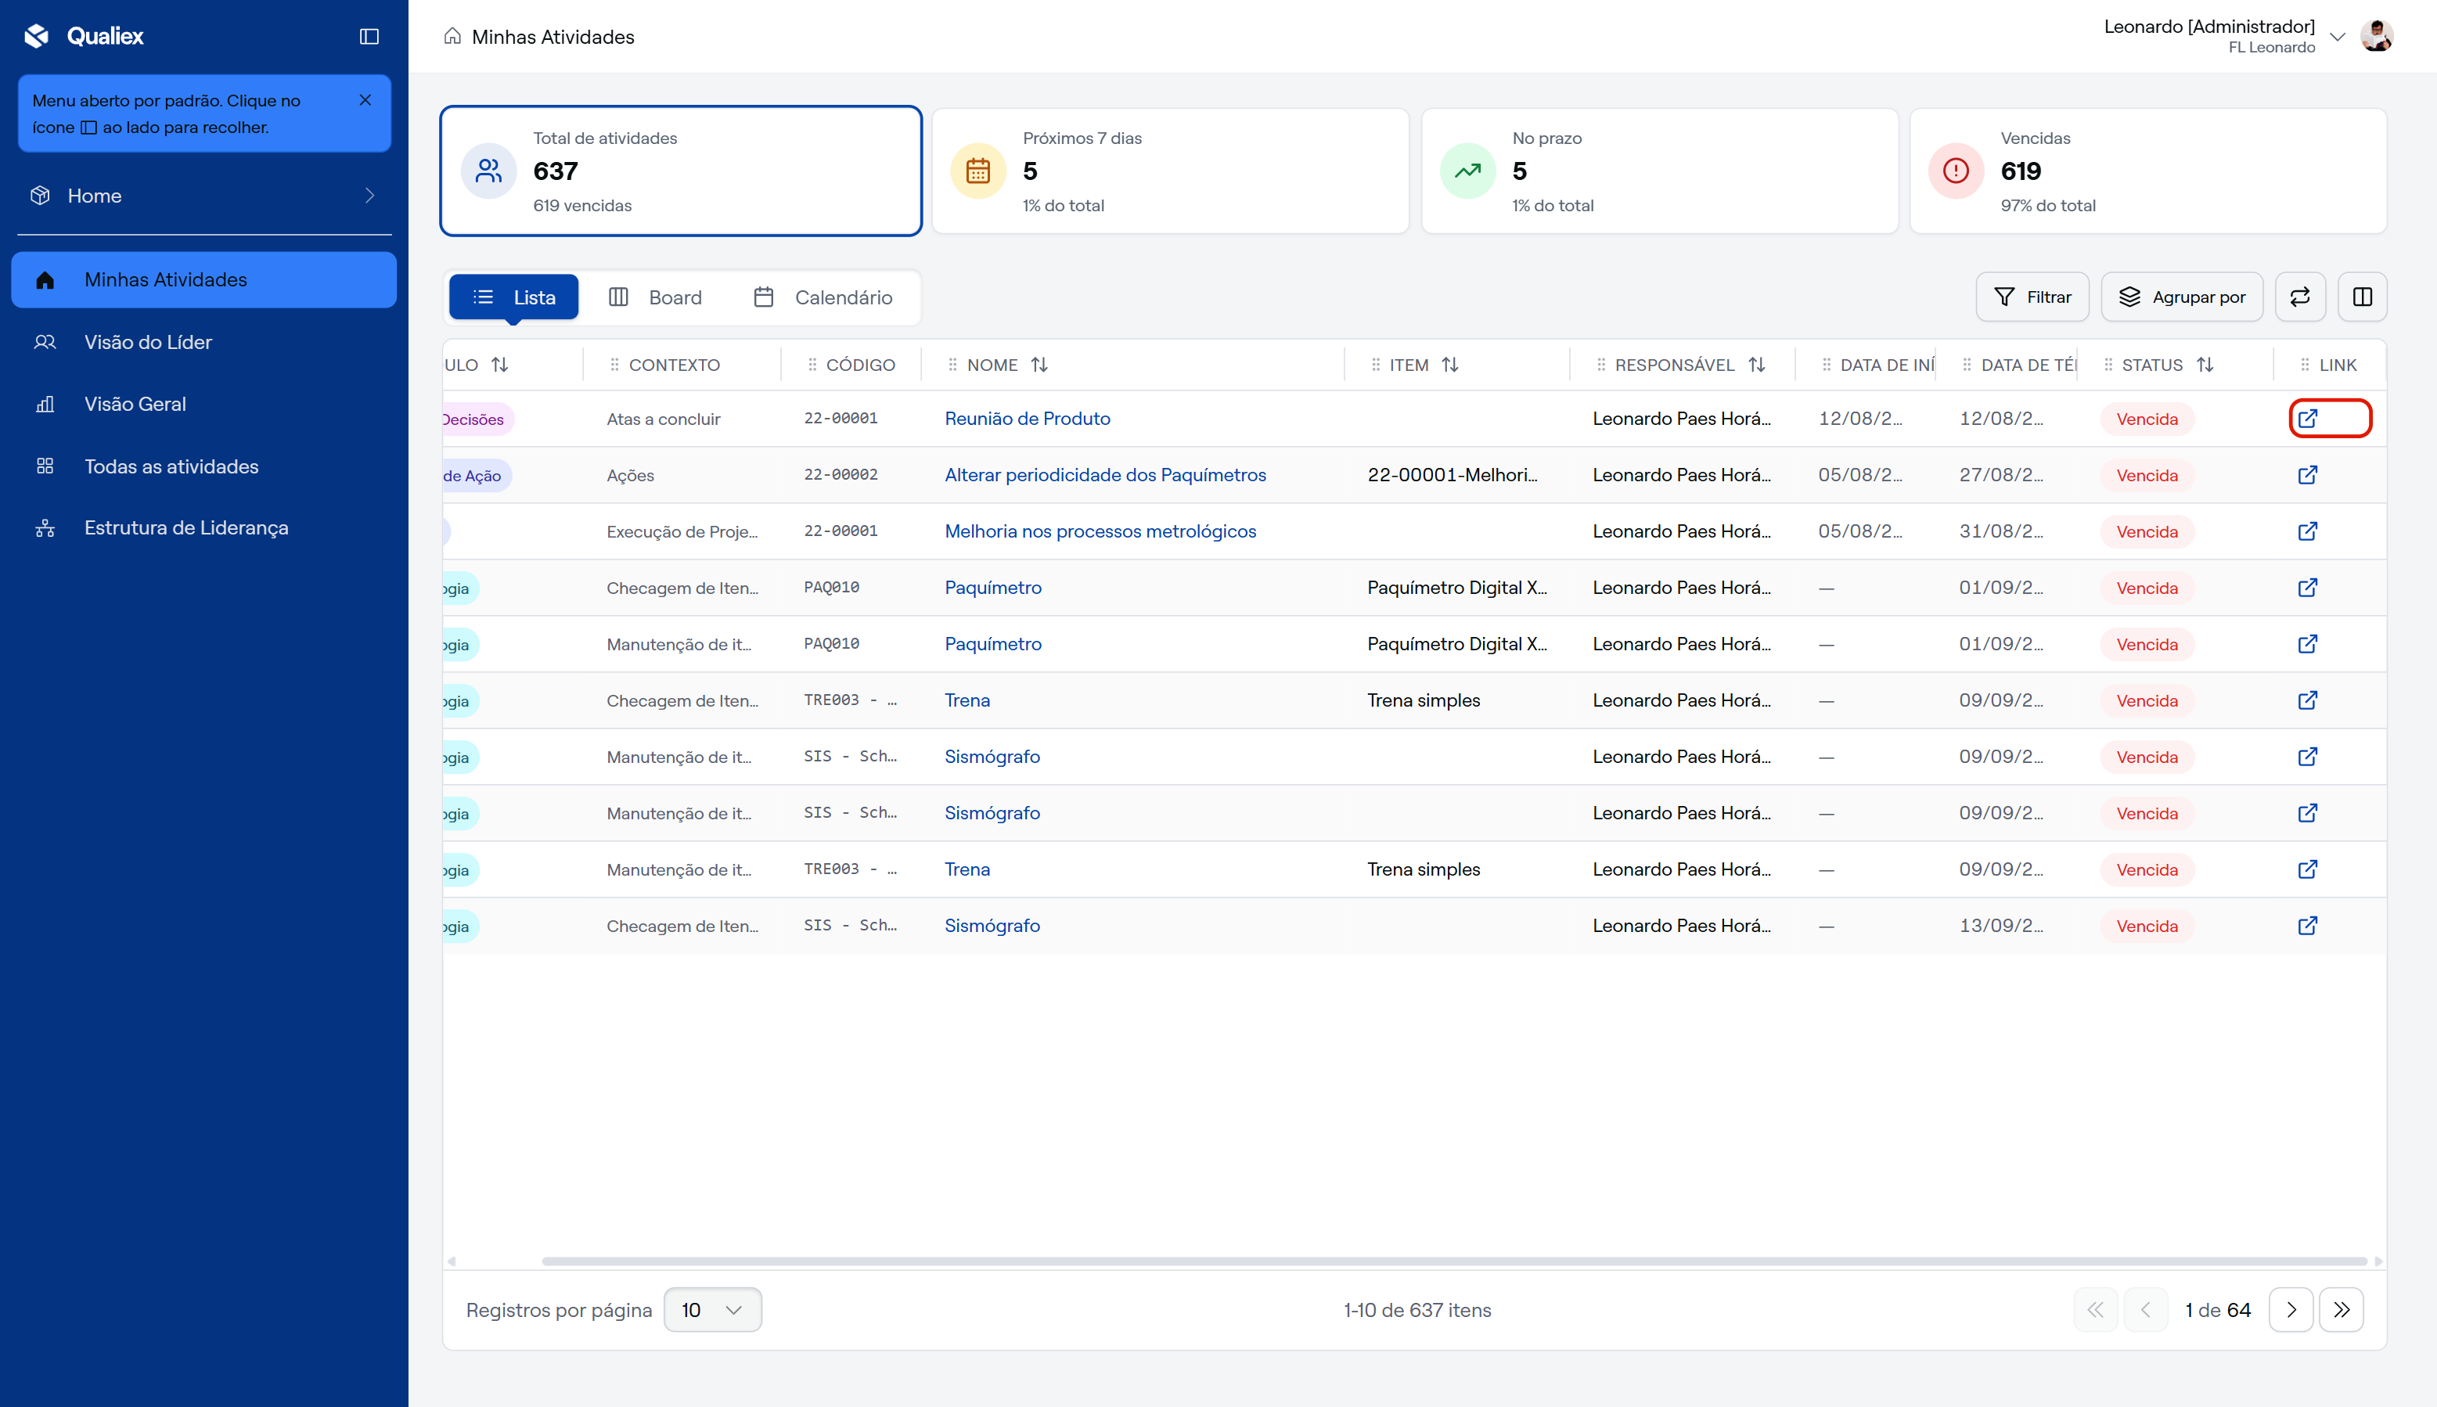
Task: Click the horizontal table scrollbar
Action: click(1454, 1261)
